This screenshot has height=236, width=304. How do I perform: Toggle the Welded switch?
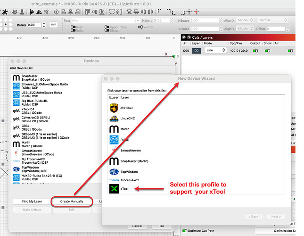(140, 27)
